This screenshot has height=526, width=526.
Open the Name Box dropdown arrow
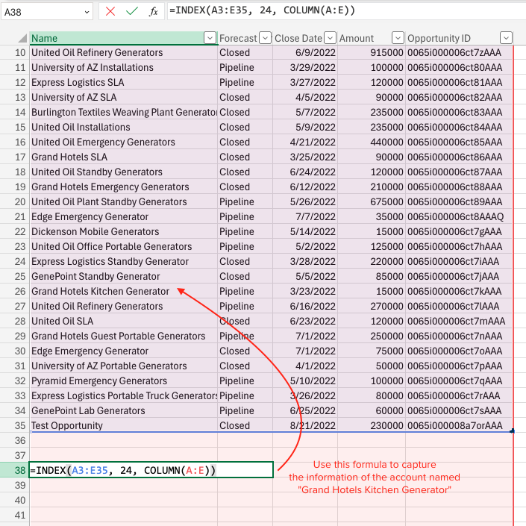tap(87, 12)
